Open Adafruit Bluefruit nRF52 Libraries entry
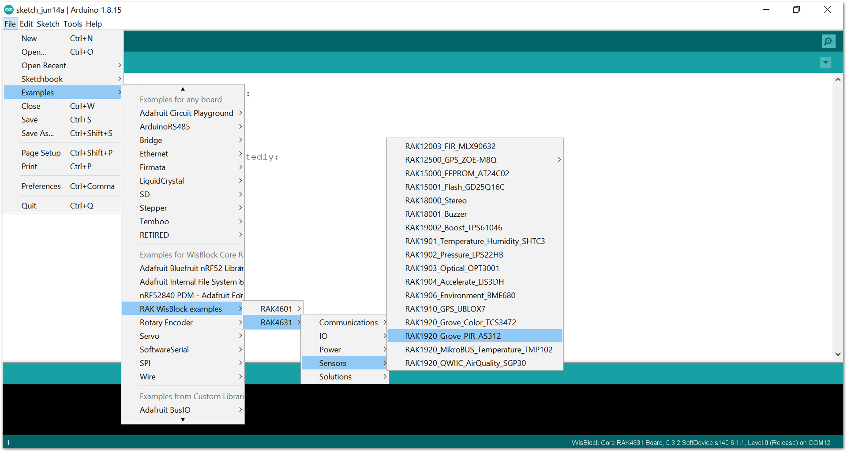This screenshot has height=452, width=847. 183,268
